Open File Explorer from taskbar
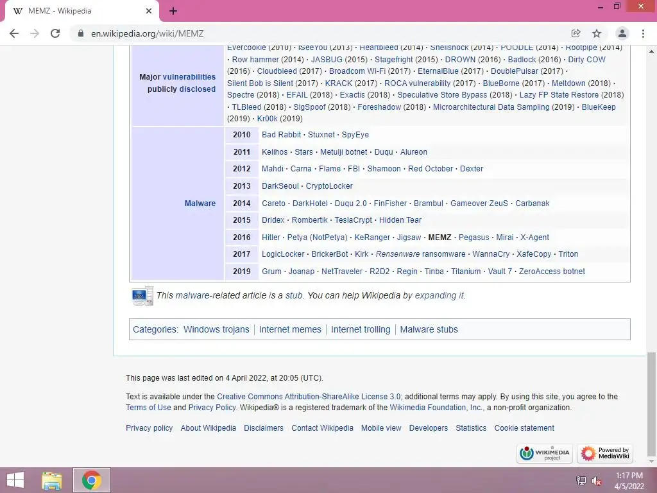The width and height of the screenshot is (657, 493). pyautogui.click(x=51, y=480)
